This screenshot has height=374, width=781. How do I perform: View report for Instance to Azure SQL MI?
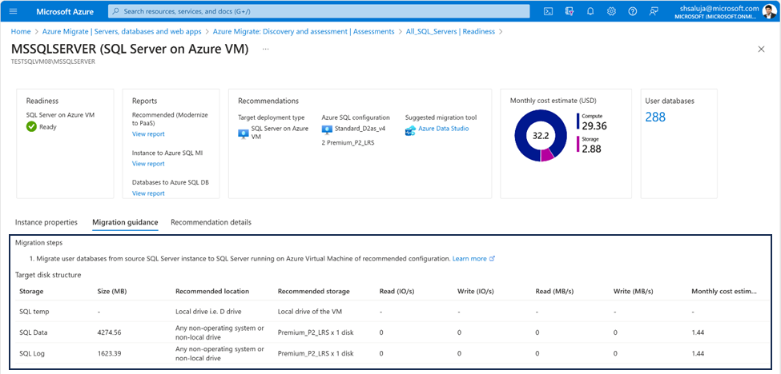(x=148, y=164)
